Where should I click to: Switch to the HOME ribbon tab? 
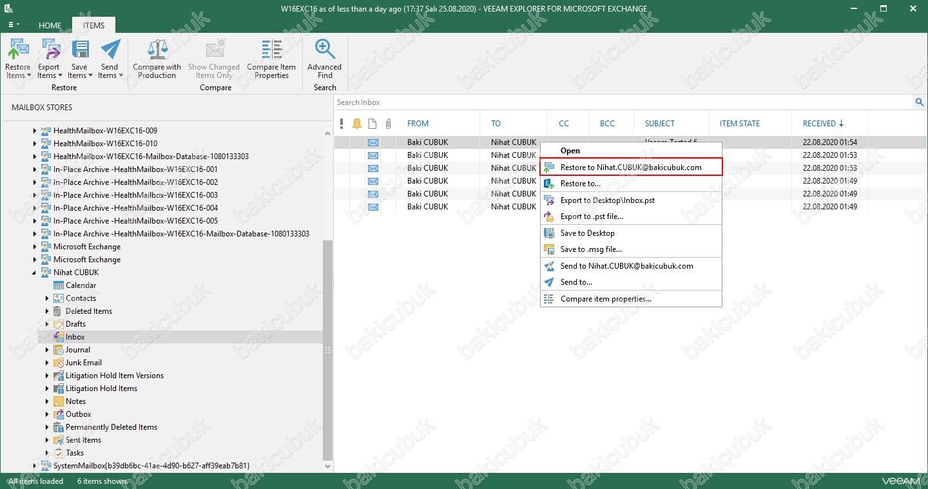click(x=50, y=26)
